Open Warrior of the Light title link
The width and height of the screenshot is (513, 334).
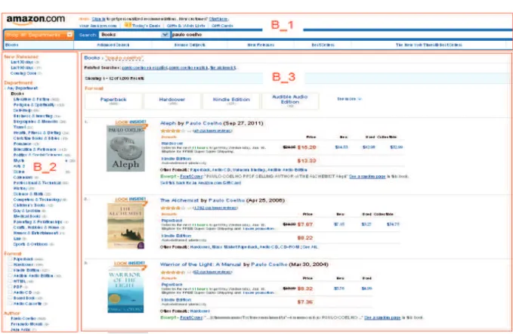click(x=200, y=264)
